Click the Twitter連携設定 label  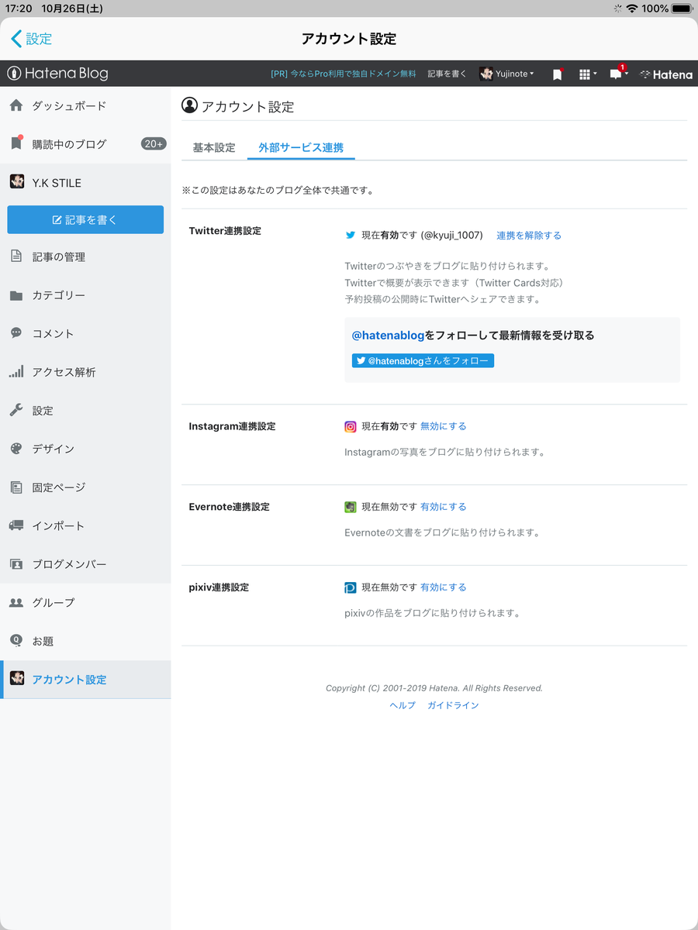[225, 231]
